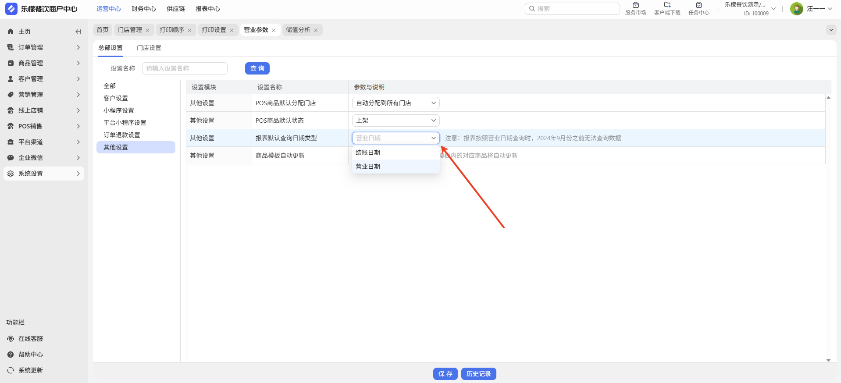This screenshot has height=383, width=841.
Task: Click the 保存 button
Action: pos(445,374)
